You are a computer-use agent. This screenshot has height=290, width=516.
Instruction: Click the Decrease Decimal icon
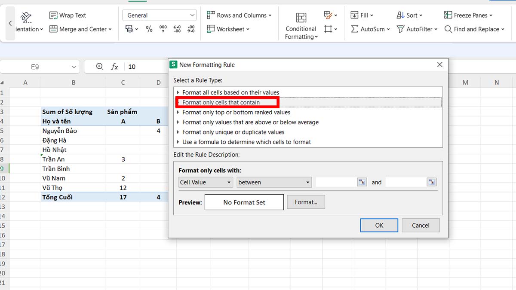pyautogui.click(x=191, y=29)
